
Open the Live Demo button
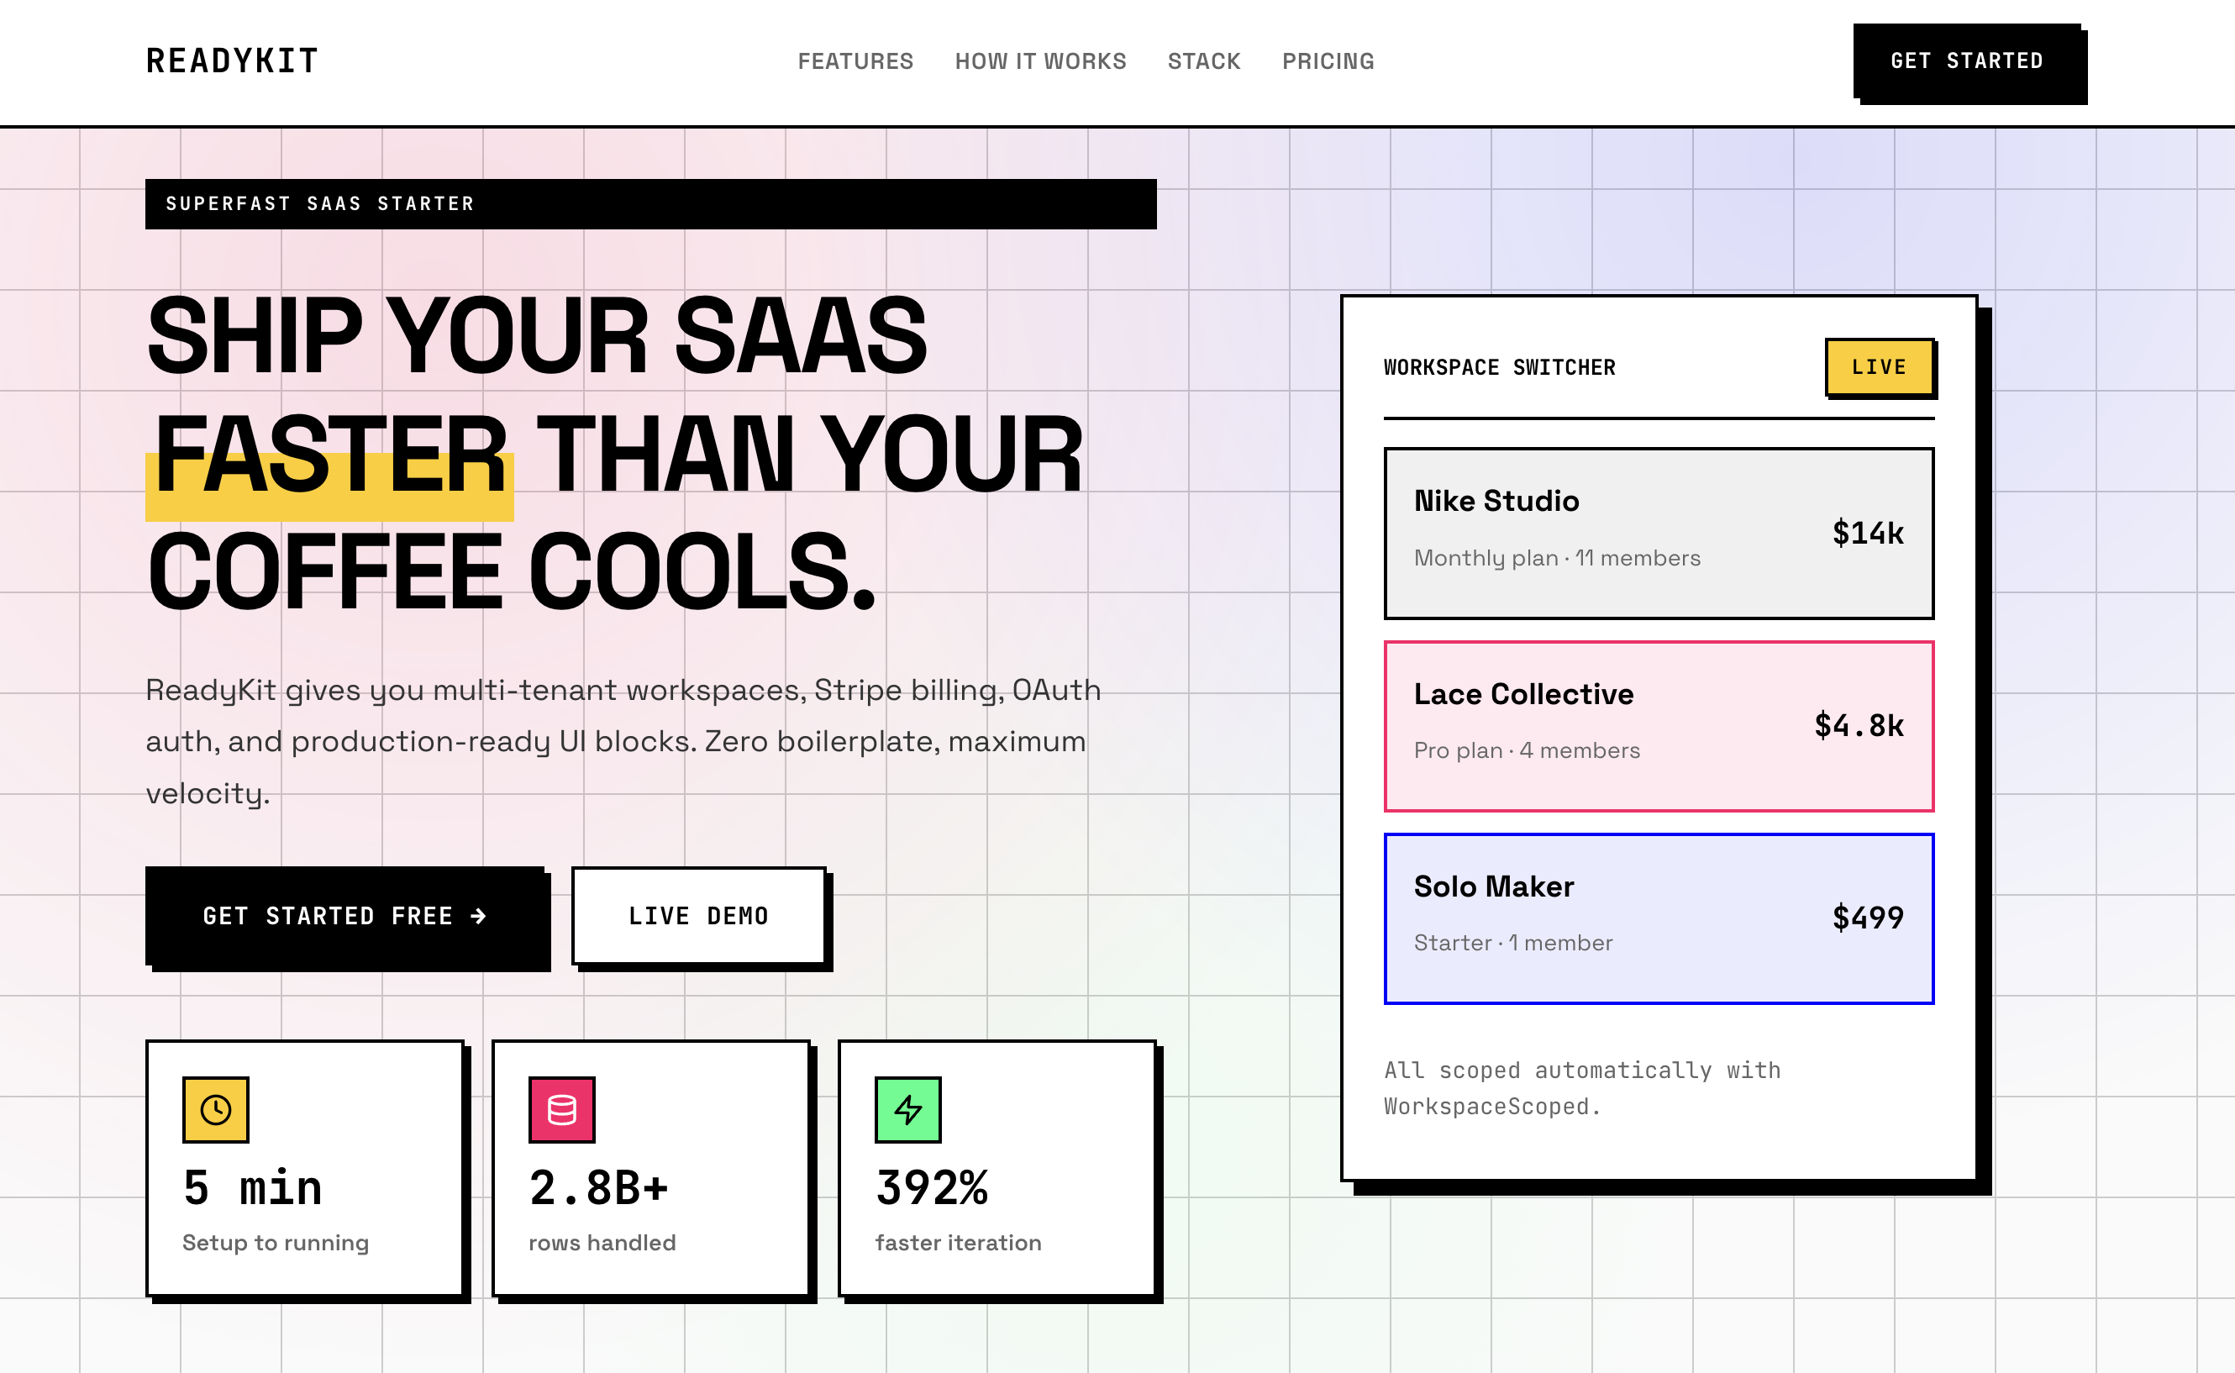coord(698,916)
